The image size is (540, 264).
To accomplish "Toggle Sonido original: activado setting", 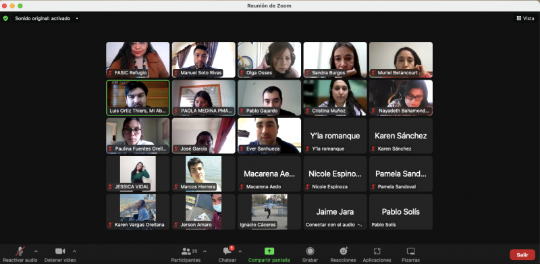I will tap(43, 19).
